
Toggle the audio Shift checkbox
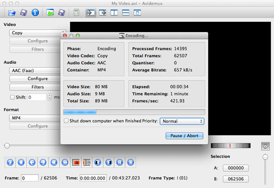[x=12, y=97]
